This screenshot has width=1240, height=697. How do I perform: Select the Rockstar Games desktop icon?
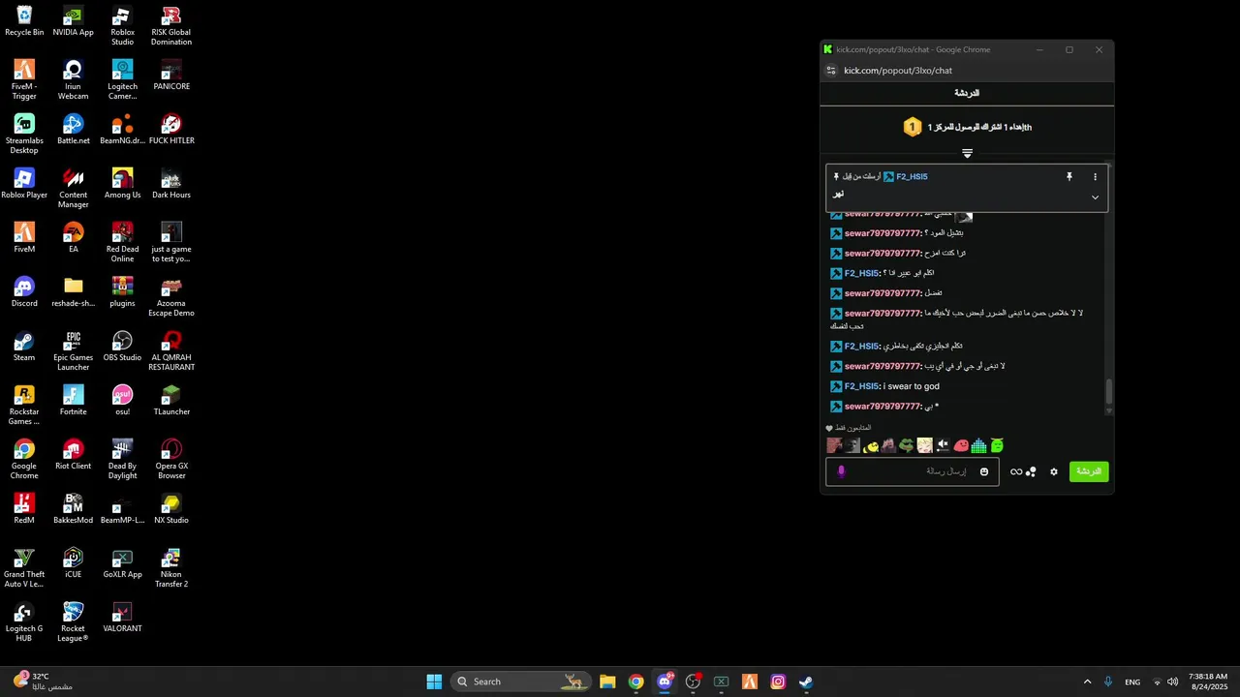[x=24, y=406]
